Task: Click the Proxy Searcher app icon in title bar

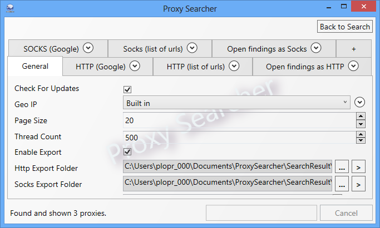Action: tap(10, 8)
